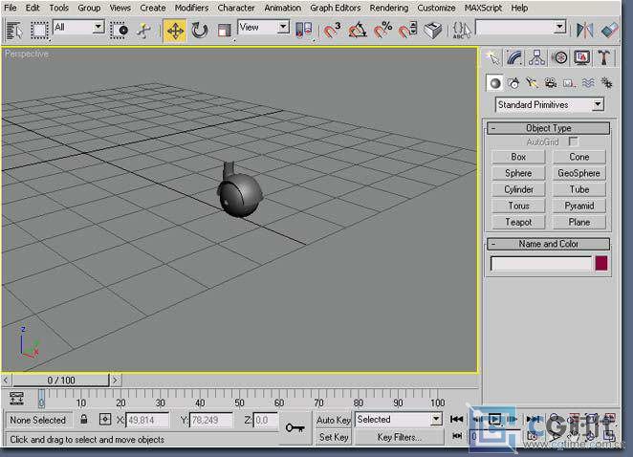The image size is (633, 457).
Task: Click the Align tool icon
Action: pos(610,31)
